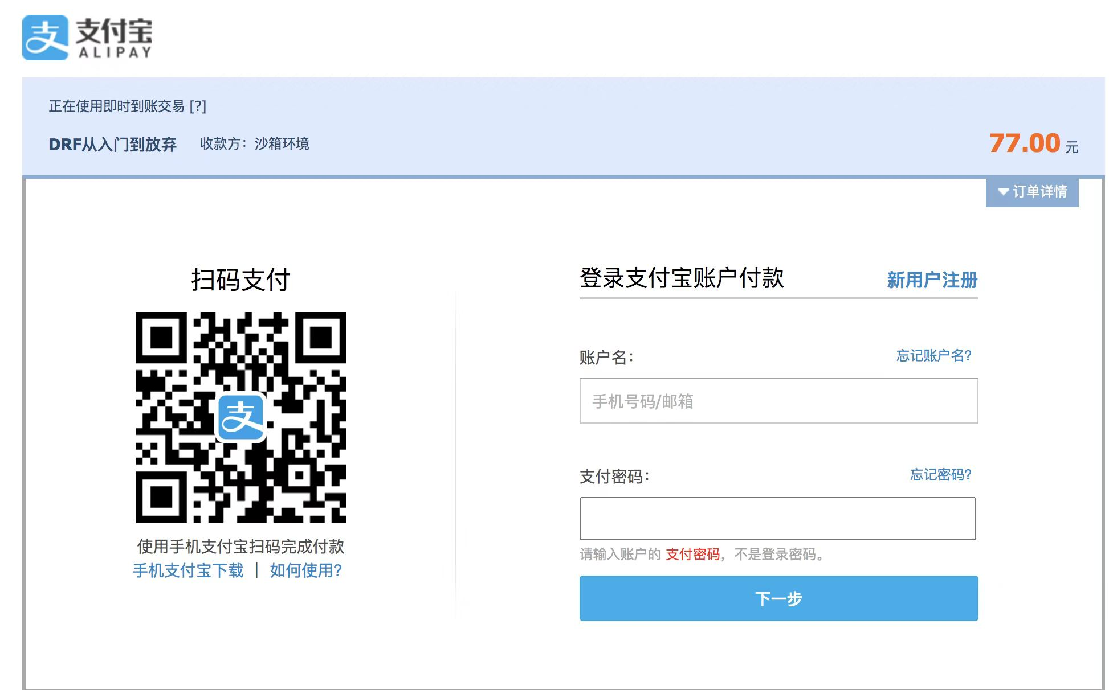This screenshot has height=690, width=1109.
Task: Focus the 支付密码 input box
Action: click(x=777, y=519)
